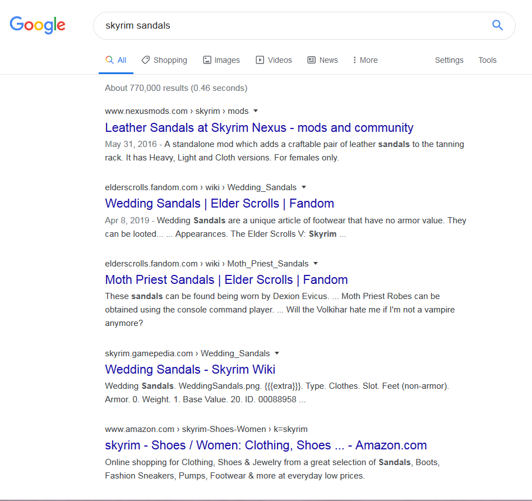
Task: Expand dropdown arrow next to nexusmods.com URL
Action: click(x=256, y=111)
